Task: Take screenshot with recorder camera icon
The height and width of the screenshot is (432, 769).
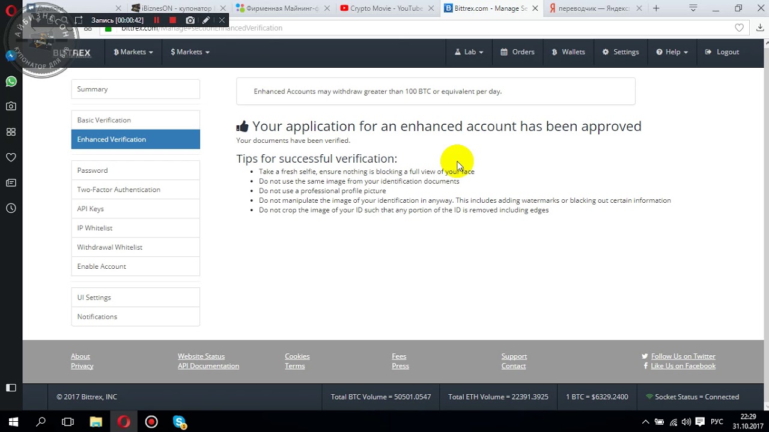Action: [x=190, y=20]
